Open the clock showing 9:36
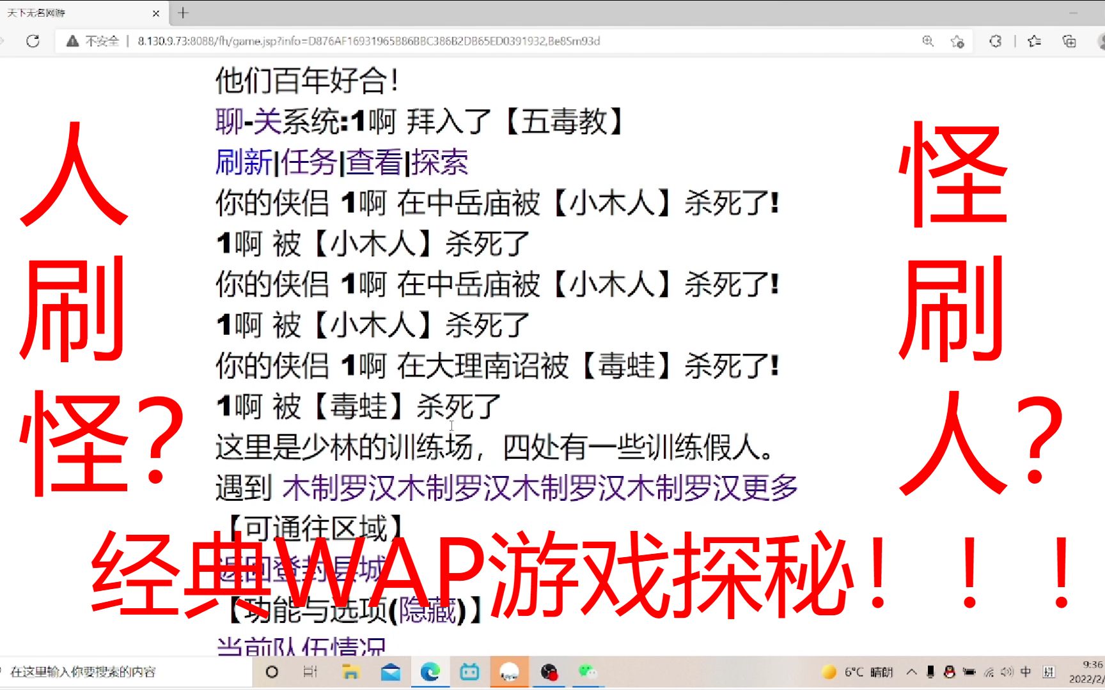 point(1086,672)
